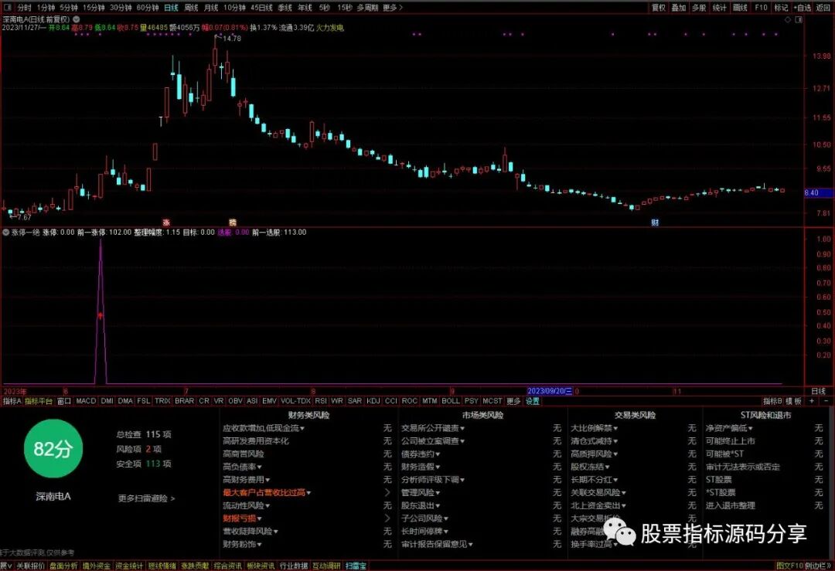Click the 2023/09/20 date marker on timeline
The image size is (835, 571).
tap(550, 391)
